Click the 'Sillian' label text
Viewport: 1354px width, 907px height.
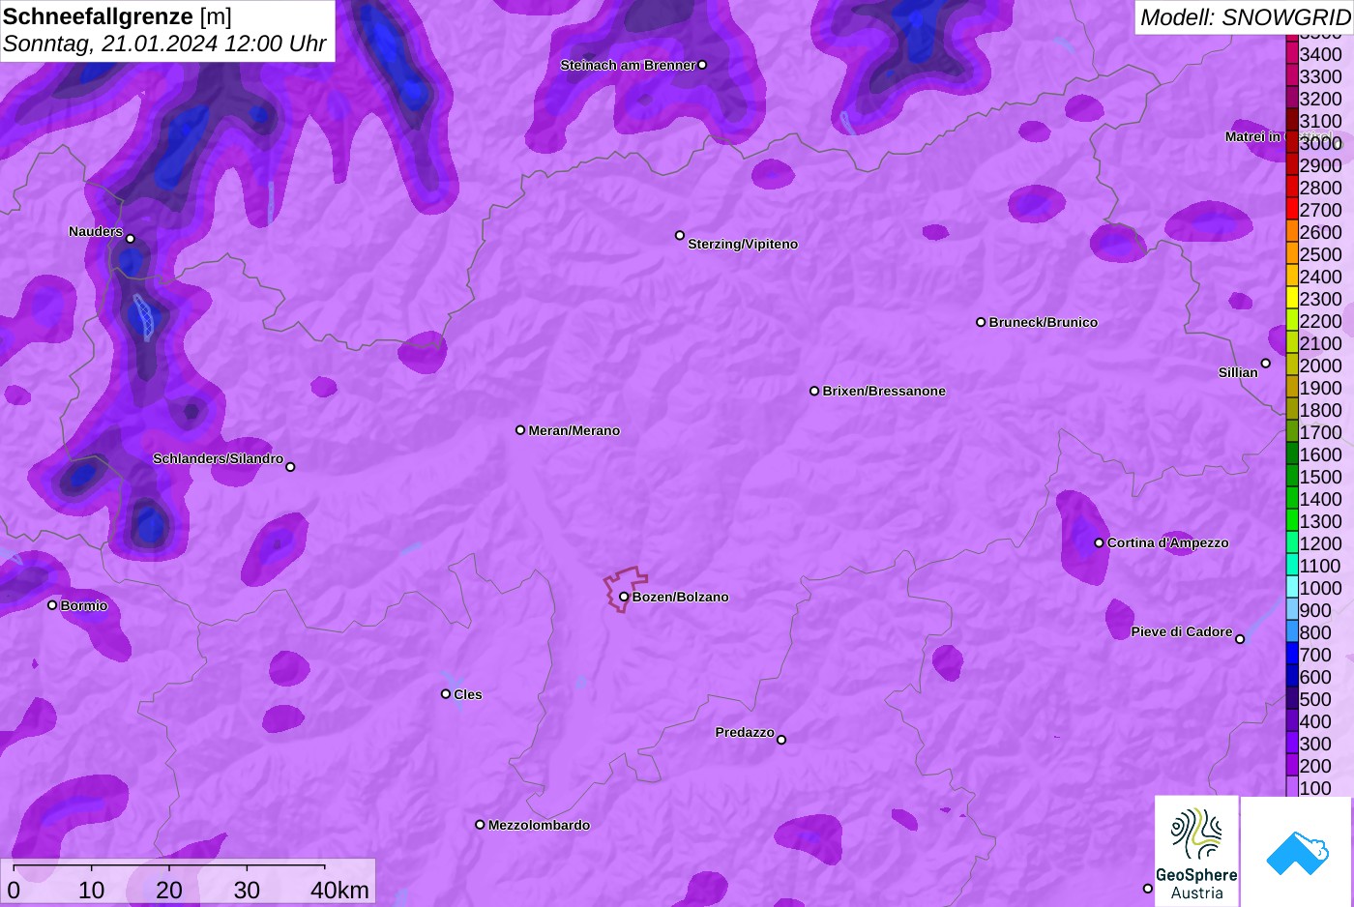[x=1238, y=373]
